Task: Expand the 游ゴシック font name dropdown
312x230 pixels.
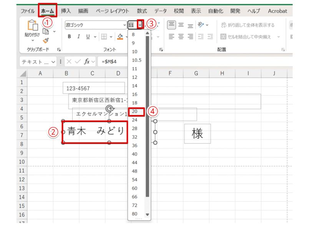Action: [x=124, y=25]
